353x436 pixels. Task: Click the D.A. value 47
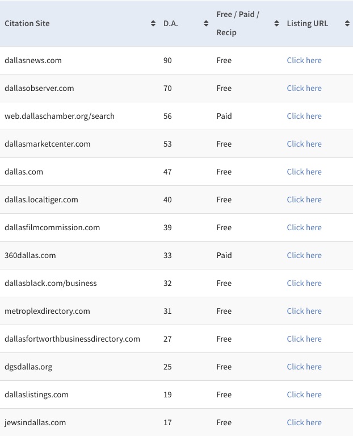tap(167, 172)
